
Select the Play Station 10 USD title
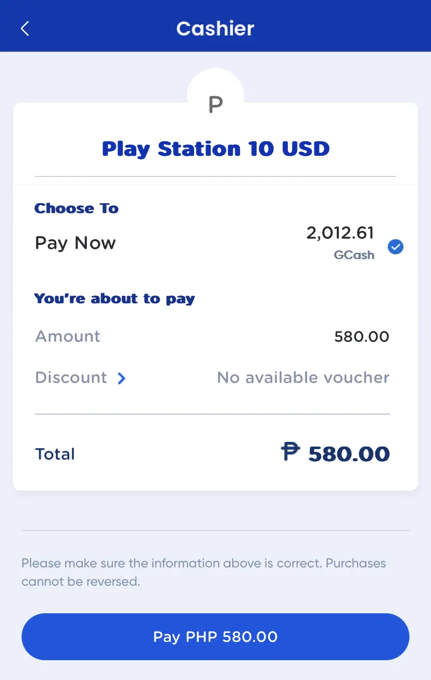[x=215, y=149]
